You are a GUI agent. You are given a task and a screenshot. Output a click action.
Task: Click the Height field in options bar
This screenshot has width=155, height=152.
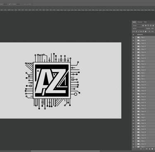pyautogui.click(x=18, y=4)
